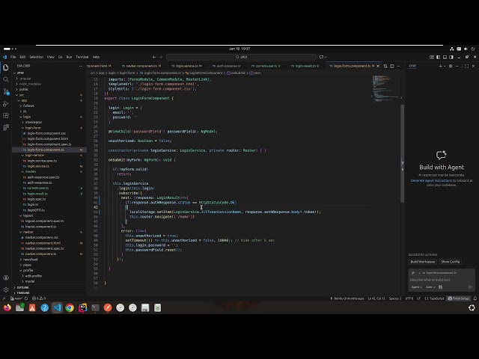This screenshot has height=359, width=479.
Task: Go back with the navigation arrow
Action: tap(154, 57)
